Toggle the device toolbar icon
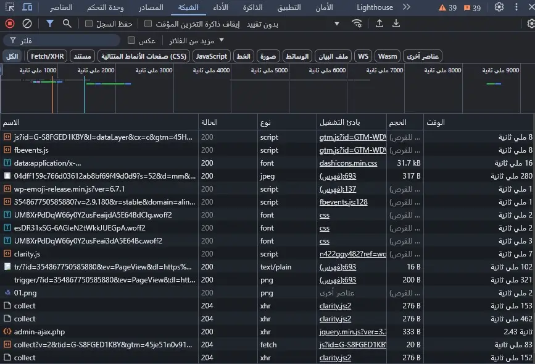 [28, 7]
